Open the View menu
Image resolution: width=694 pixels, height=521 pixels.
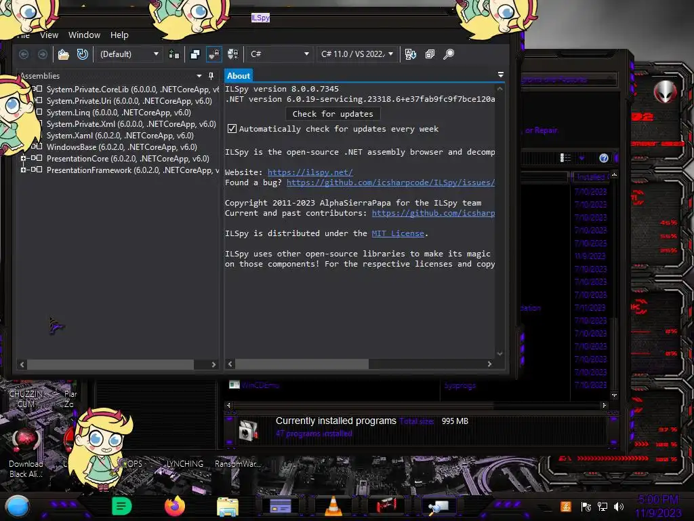(49, 35)
